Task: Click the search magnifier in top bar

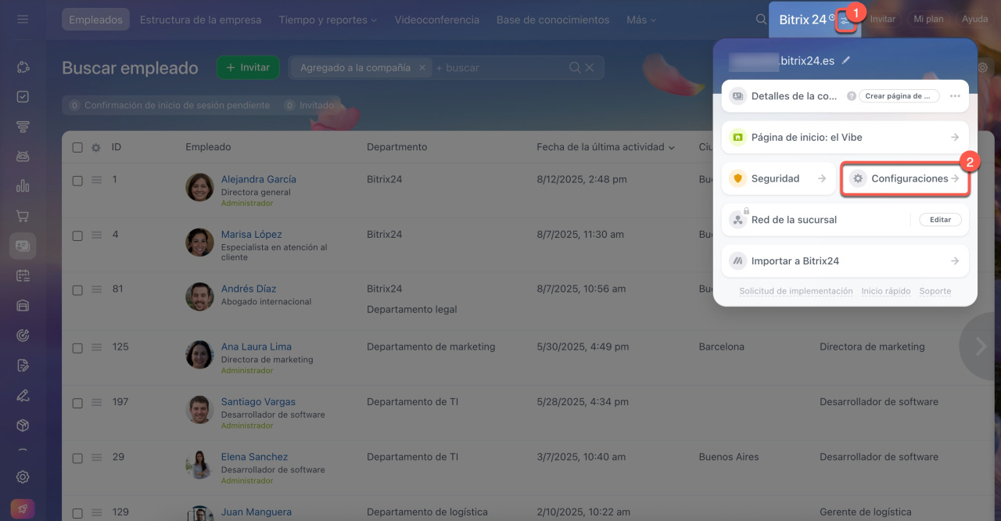Action: [x=761, y=20]
